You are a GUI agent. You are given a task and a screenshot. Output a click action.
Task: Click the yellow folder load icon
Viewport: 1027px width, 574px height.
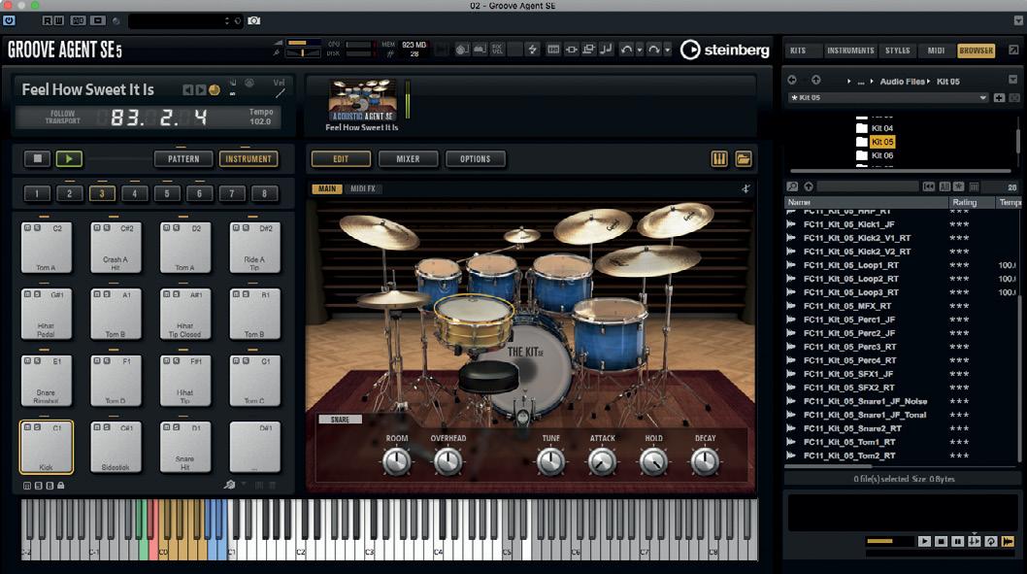(744, 159)
